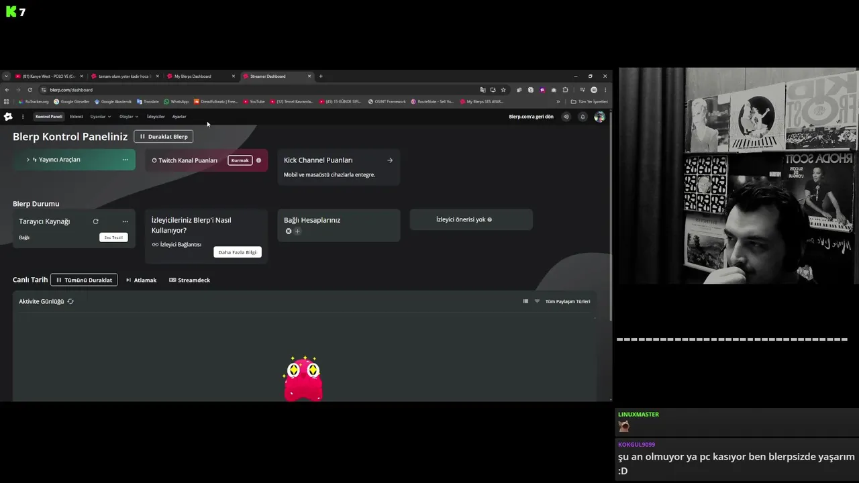Open the Ayarlar menu item
Image resolution: width=859 pixels, height=483 pixels.
pyautogui.click(x=179, y=117)
